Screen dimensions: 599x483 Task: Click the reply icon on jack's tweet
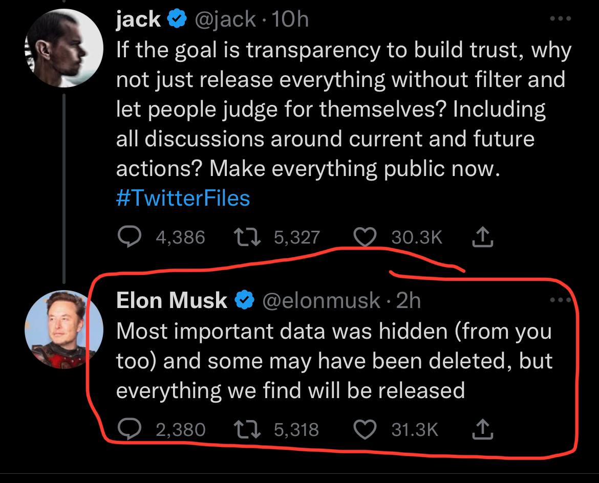[x=130, y=236]
